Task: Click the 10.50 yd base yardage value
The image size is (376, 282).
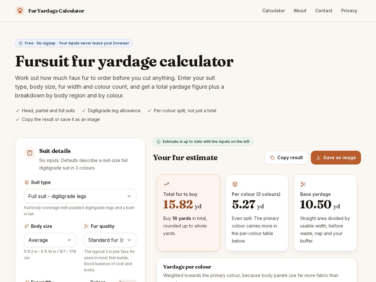Action: pos(320,205)
